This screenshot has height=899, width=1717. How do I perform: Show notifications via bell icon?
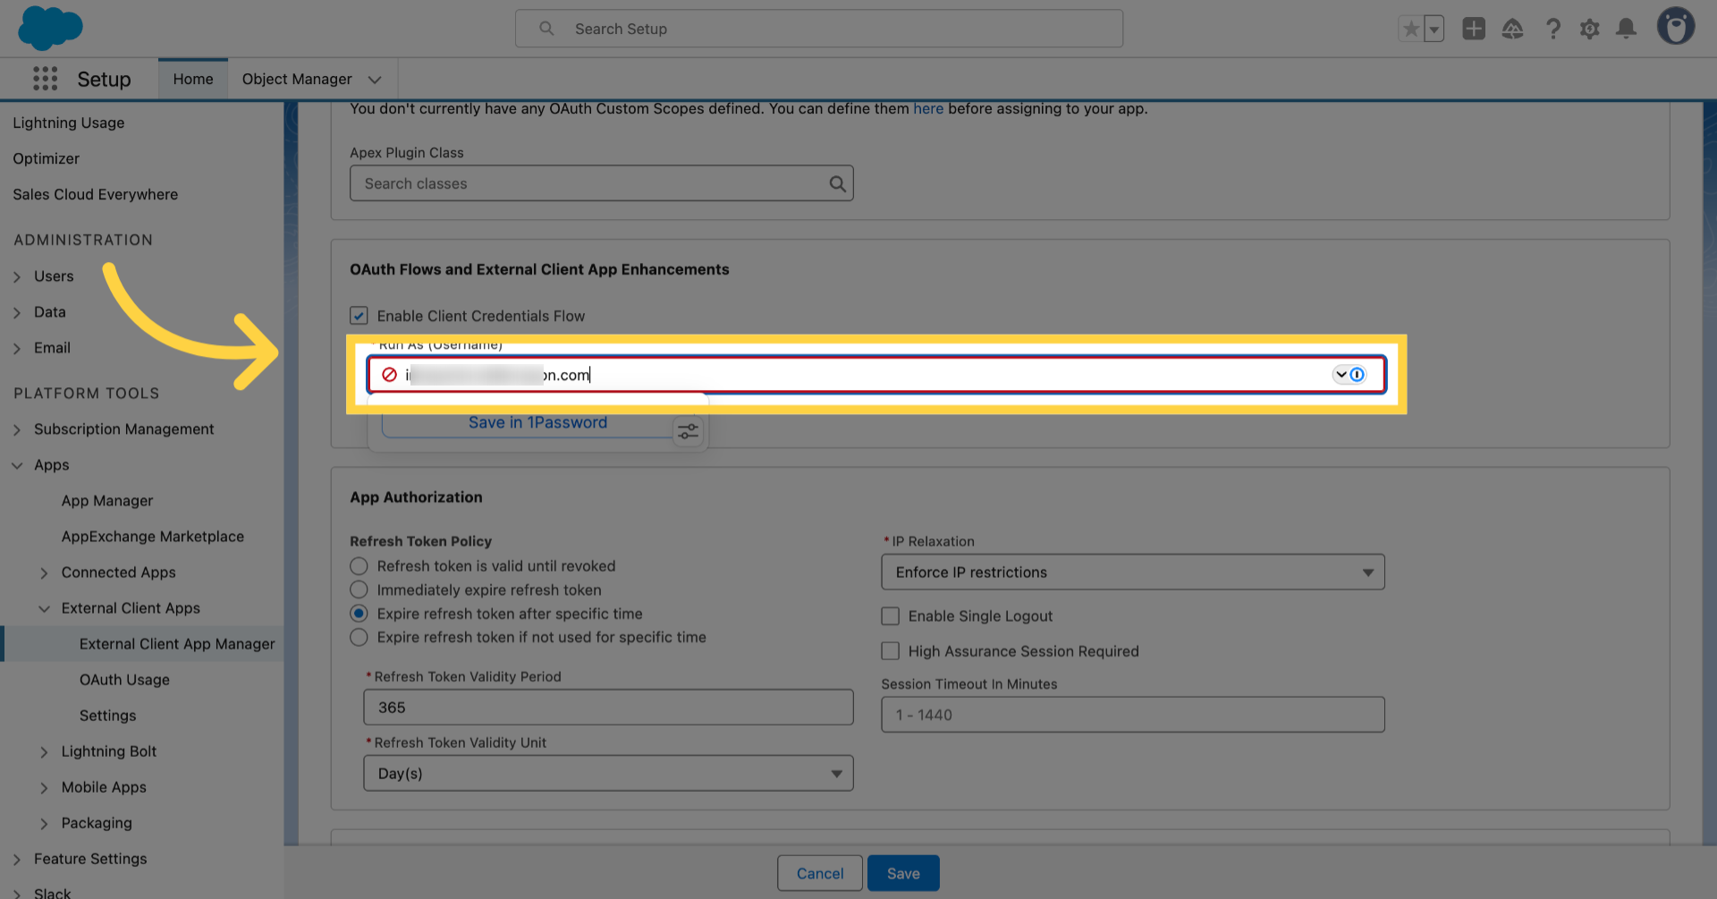[x=1626, y=30]
